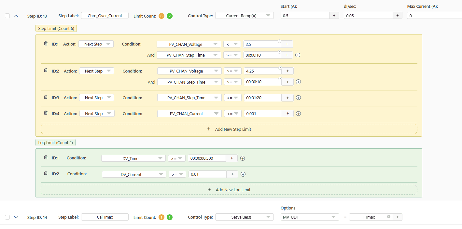The width and height of the screenshot is (462, 229).
Task: Tick the checkbox for Step ID 13
Action: pos(7,16)
